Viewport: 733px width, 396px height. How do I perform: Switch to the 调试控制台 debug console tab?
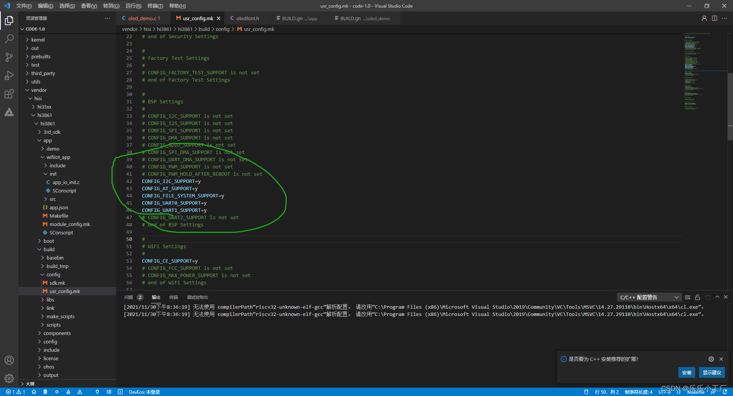[197, 297]
